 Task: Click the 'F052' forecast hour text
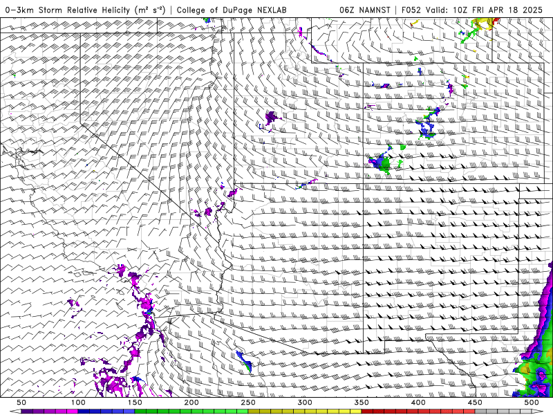tap(411, 10)
